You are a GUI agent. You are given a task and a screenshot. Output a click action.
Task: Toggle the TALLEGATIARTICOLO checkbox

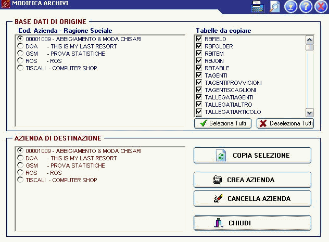199,112
